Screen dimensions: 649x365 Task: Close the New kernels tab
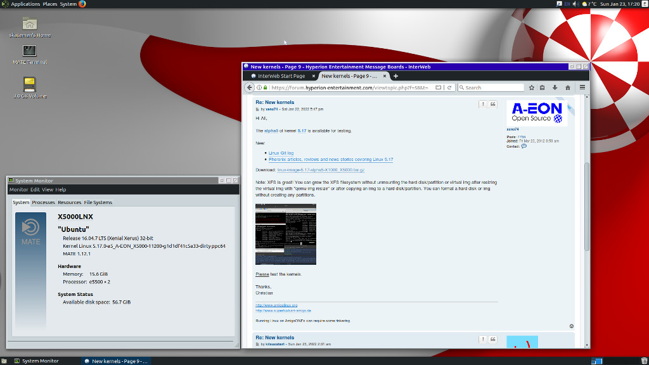pyautogui.click(x=385, y=76)
